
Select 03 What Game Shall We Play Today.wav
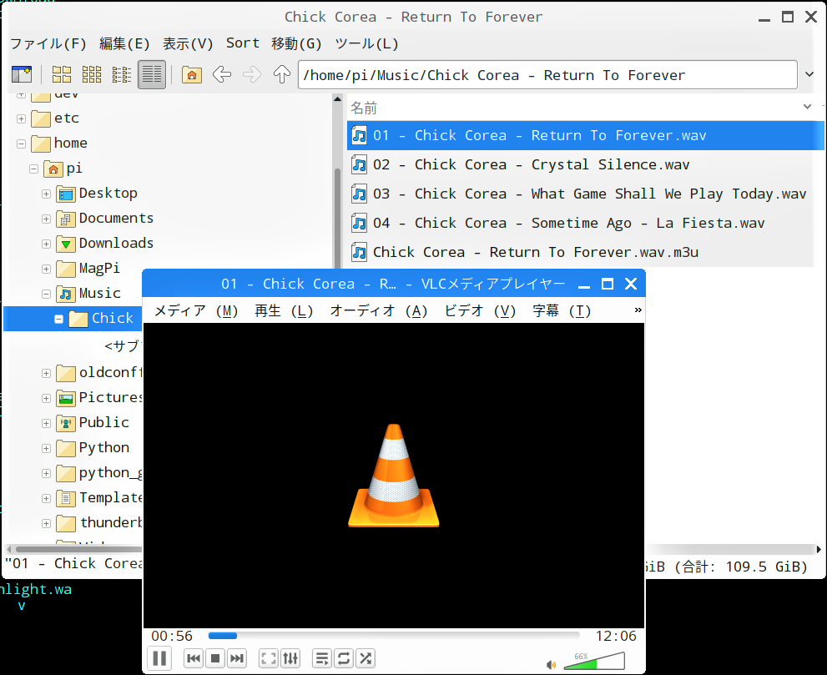[x=586, y=194]
